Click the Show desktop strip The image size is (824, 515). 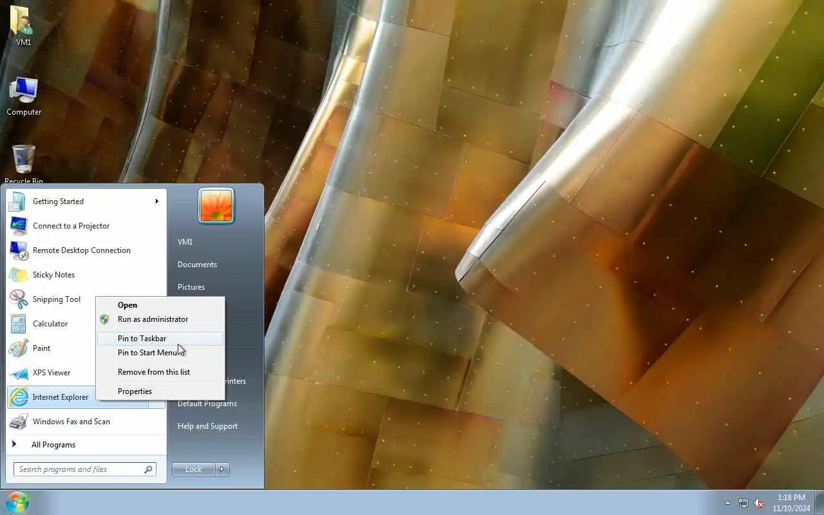click(x=819, y=503)
